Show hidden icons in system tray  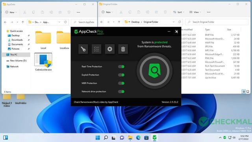(x=220, y=138)
